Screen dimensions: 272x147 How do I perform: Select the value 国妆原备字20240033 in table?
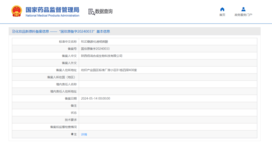pos(95,49)
